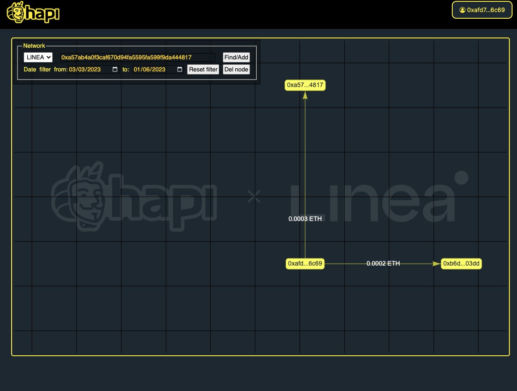Screen dimensions: 517x391
Task: Click the Del node button
Action: click(x=236, y=69)
